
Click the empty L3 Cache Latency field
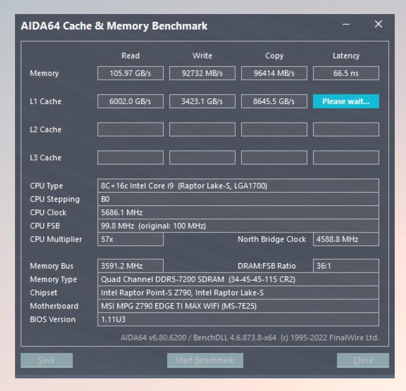[x=346, y=158]
